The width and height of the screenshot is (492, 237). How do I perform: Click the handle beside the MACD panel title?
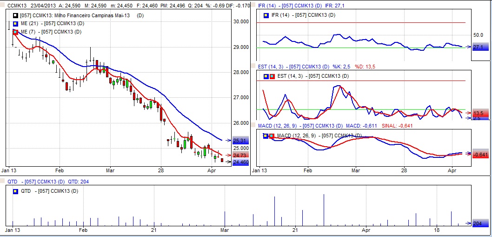coord(253,125)
